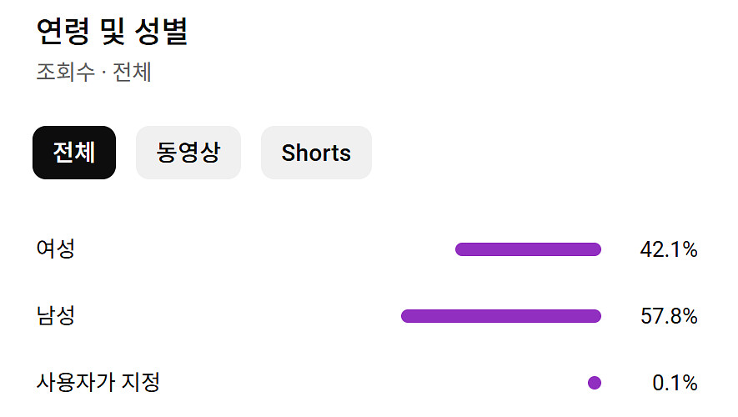This screenshot has height=417, width=738.
Task: Select the 사용자가 지정 label
Action: point(98,383)
